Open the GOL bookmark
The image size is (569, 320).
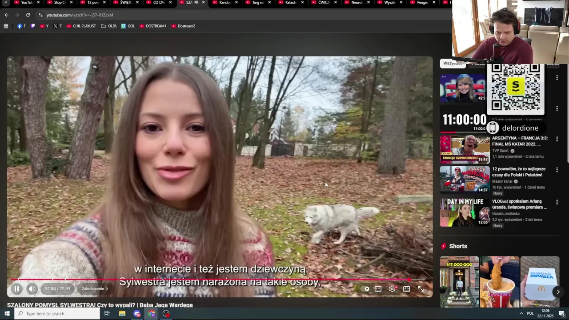point(128,26)
